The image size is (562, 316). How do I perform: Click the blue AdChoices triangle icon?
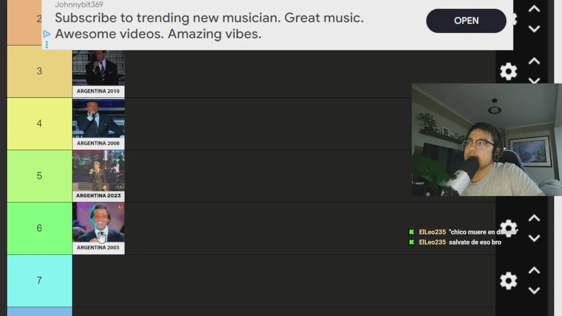click(x=47, y=34)
